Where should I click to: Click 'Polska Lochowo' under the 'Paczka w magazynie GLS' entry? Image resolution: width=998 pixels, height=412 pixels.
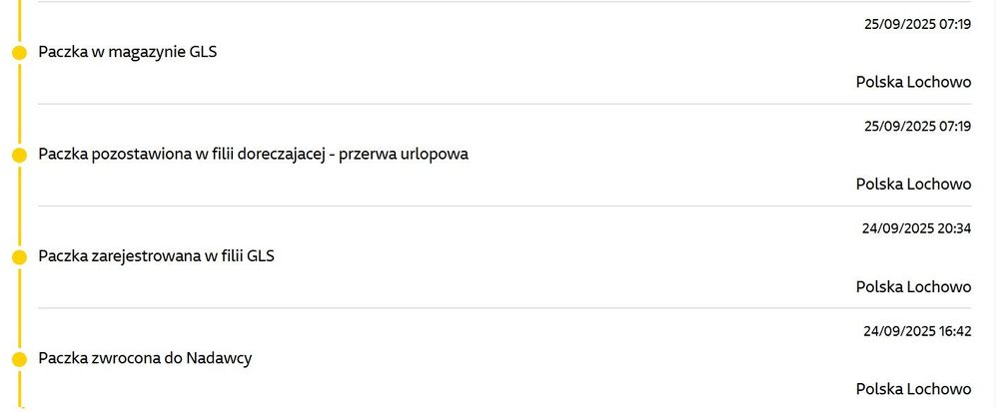(x=913, y=82)
